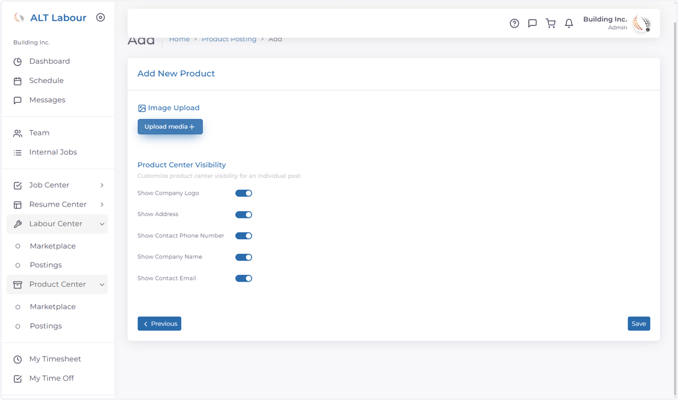Click the My Time Off check icon

click(x=18, y=379)
